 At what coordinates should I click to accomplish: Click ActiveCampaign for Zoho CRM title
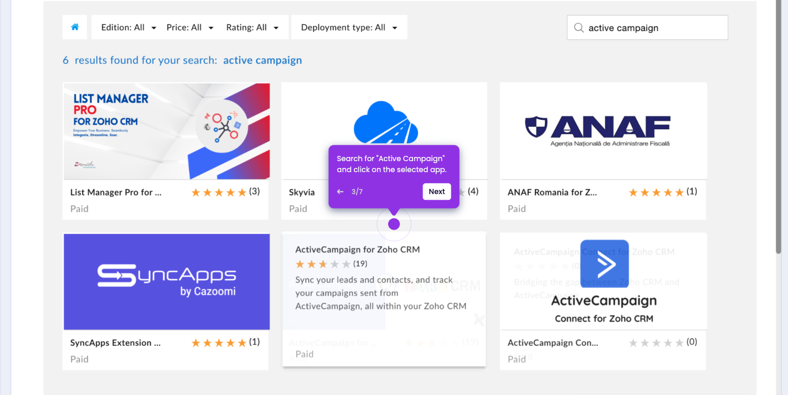coord(358,250)
